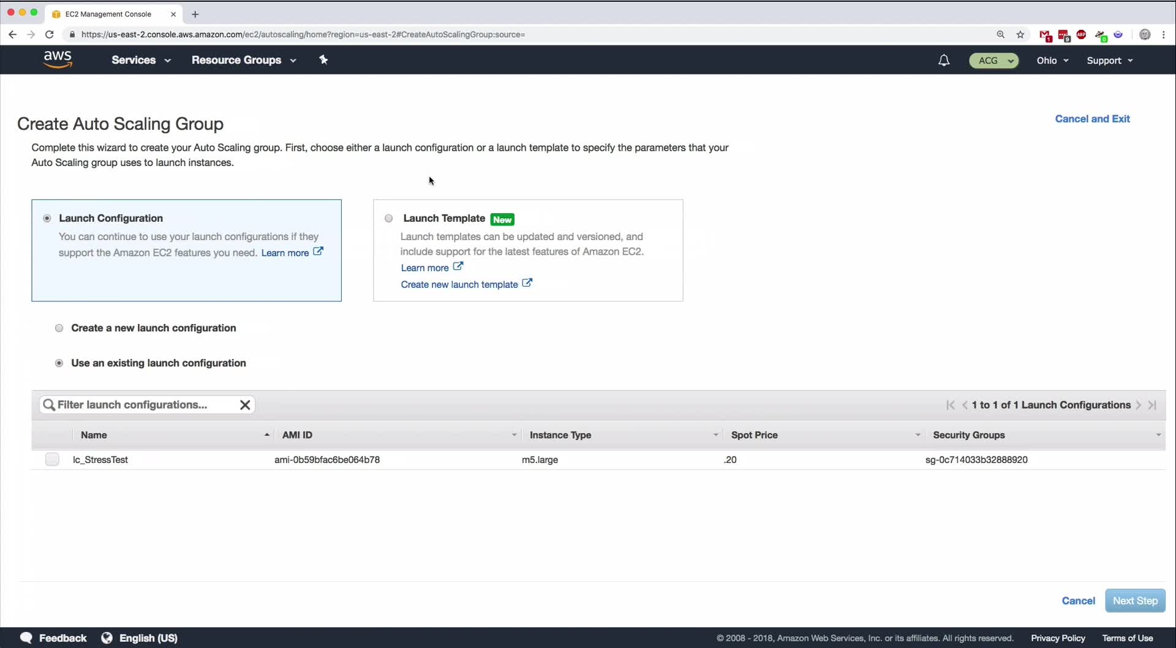This screenshot has height=648, width=1176.
Task: Open the Ohio region dropdown
Action: tap(1052, 61)
